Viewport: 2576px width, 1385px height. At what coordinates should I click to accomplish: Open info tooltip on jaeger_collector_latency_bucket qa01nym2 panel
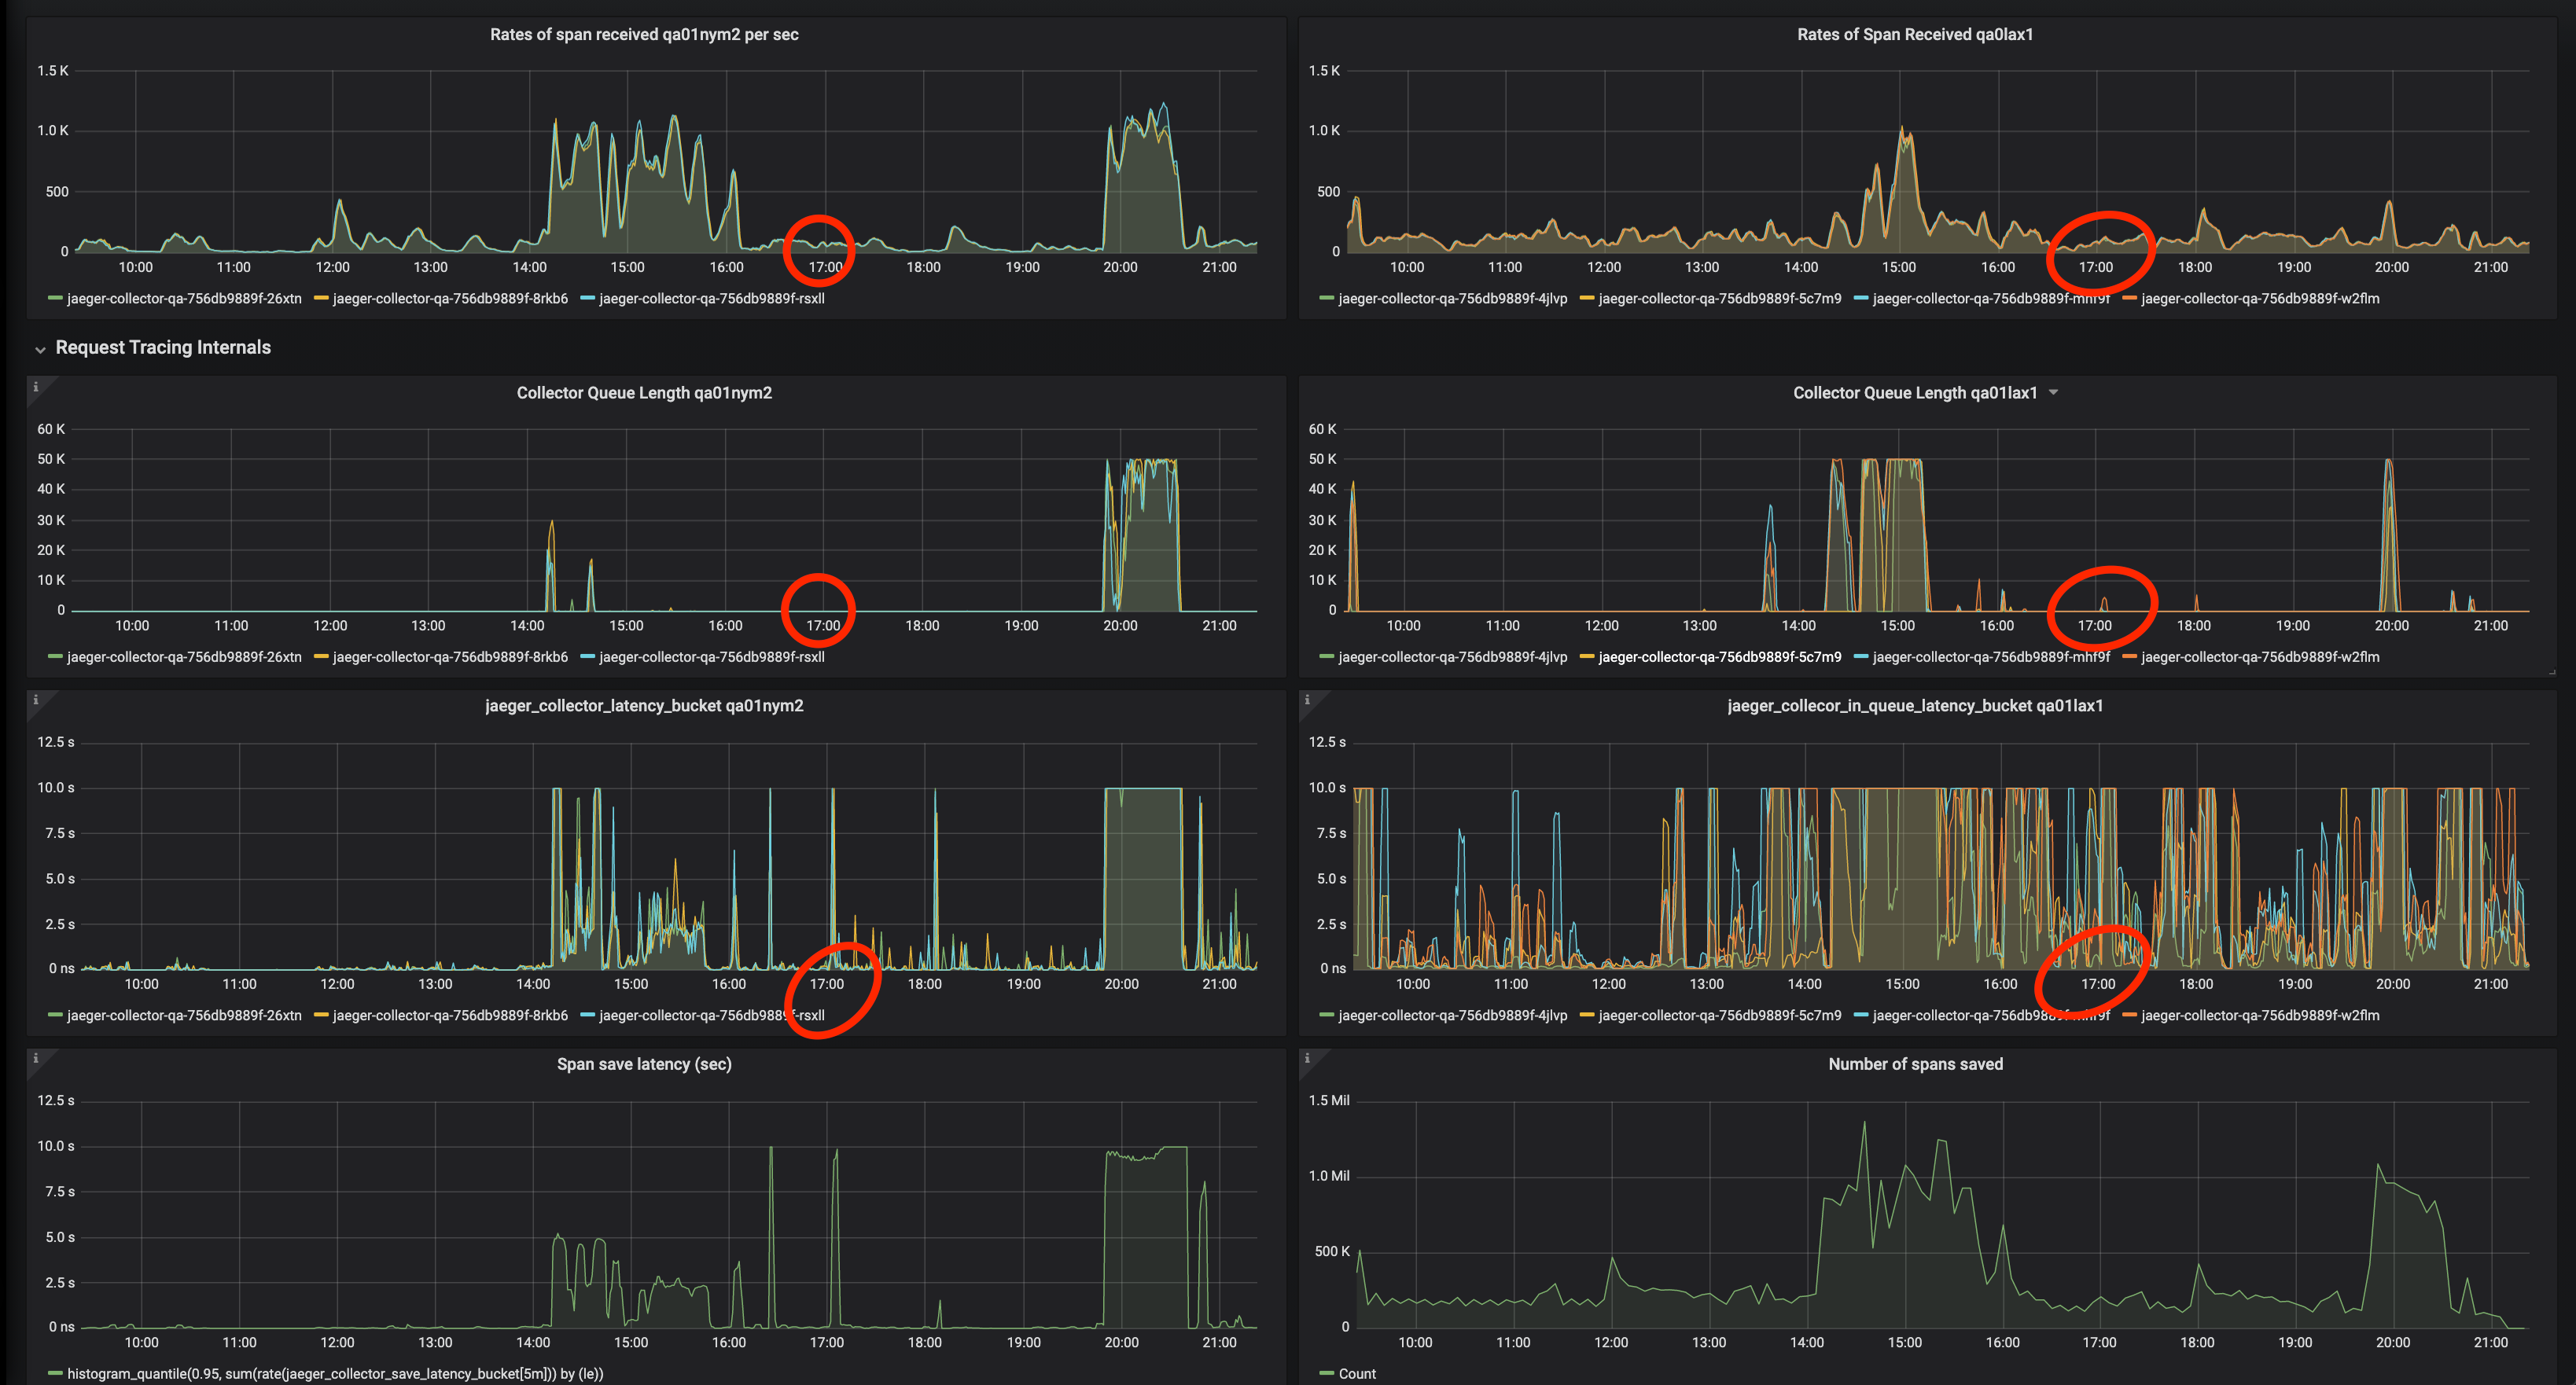click(37, 700)
